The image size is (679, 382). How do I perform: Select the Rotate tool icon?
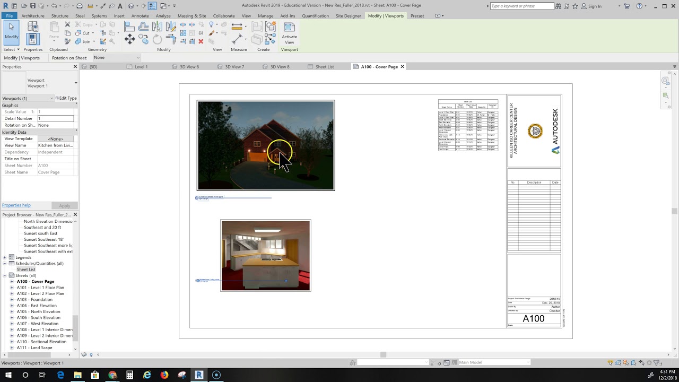tap(157, 39)
